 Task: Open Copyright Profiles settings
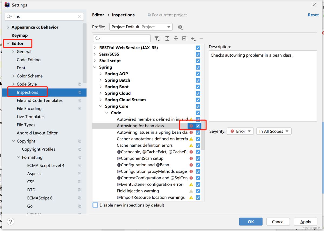click(39, 149)
